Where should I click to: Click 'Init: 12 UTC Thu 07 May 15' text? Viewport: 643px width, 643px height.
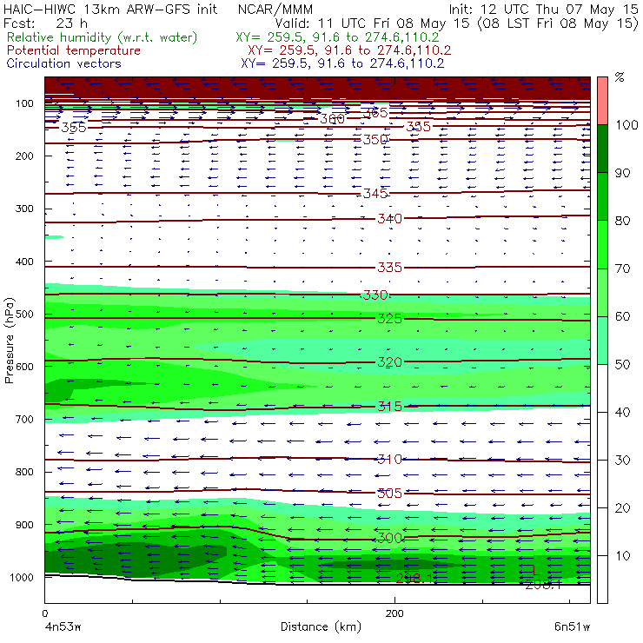click(x=543, y=9)
